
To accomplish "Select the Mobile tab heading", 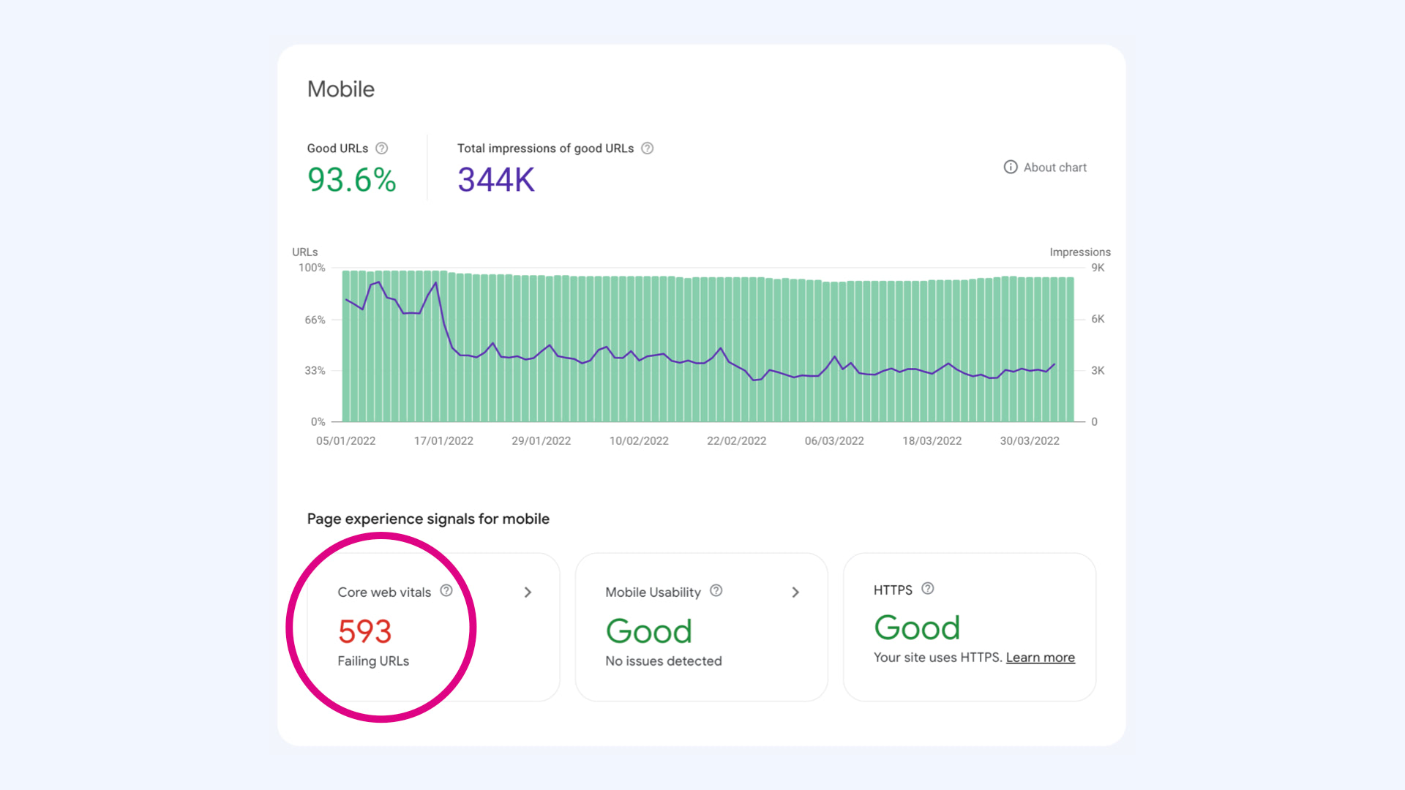I will pyautogui.click(x=341, y=89).
